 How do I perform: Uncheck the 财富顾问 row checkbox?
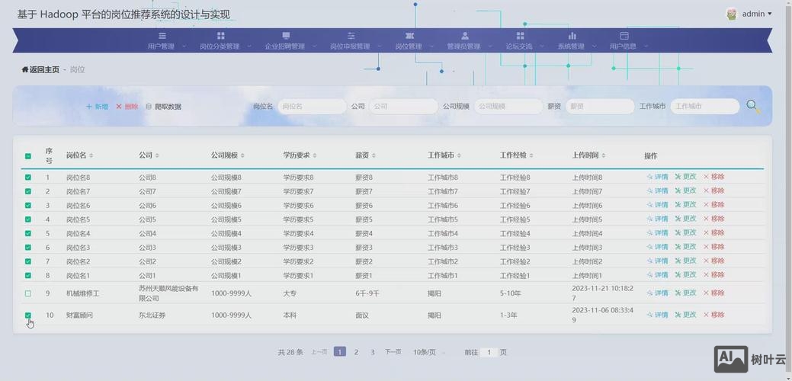pos(28,315)
